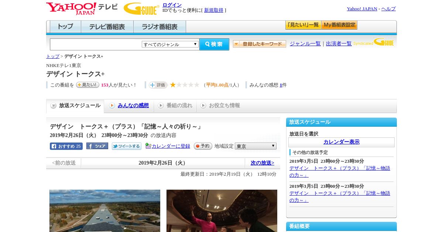Click カレンダー表示 in schedule panel
The height and width of the screenshot is (232, 443).
point(341,142)
